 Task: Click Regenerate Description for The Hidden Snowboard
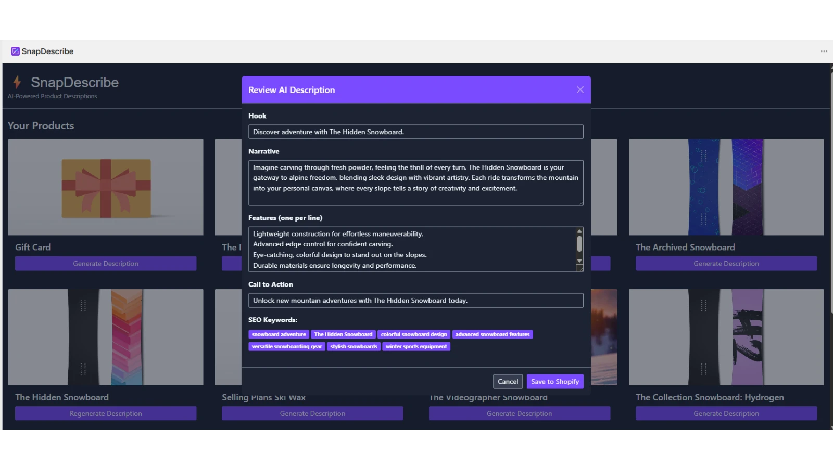pyautogui.click(x=106, y=413)
